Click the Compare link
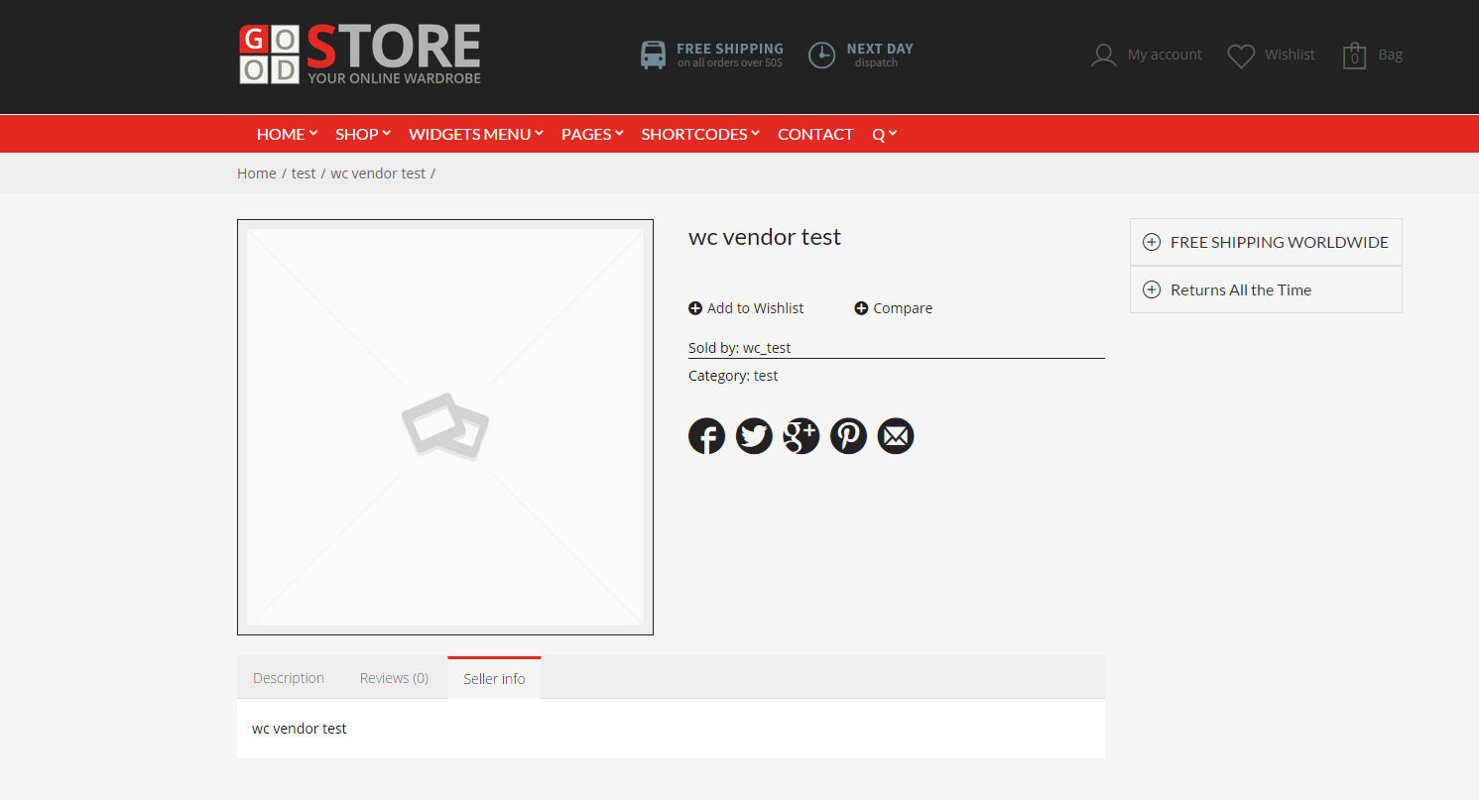 [894, 308]
